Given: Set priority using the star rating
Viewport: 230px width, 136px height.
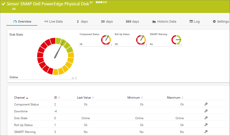Looking at the screenshot, I should [101, 2].
